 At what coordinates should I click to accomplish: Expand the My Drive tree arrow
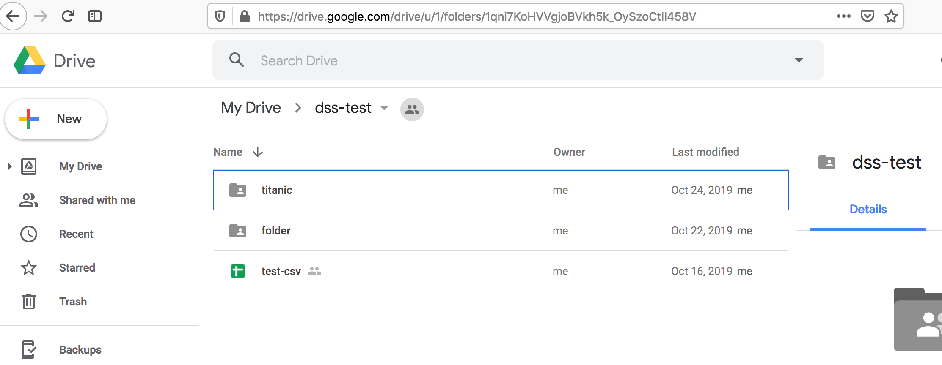tap(9, 166)
